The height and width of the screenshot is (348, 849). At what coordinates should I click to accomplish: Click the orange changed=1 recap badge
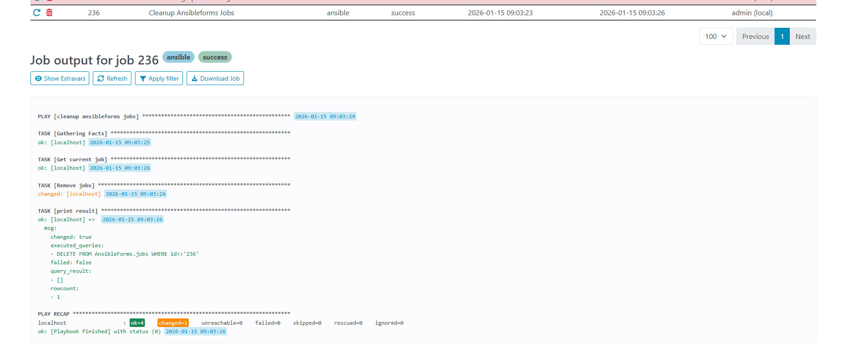[x=173, y=323]
